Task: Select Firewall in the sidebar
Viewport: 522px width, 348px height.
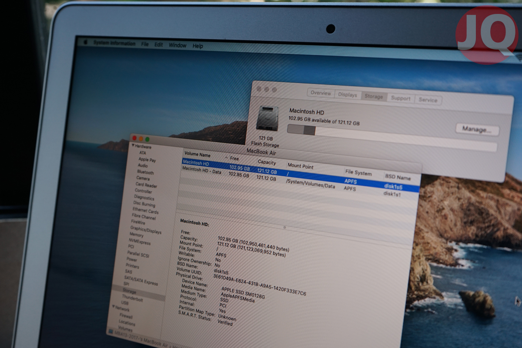Action: pos(126,317)
